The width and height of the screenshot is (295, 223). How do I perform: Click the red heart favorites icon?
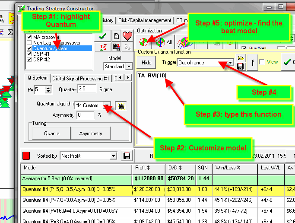(127, 36)
